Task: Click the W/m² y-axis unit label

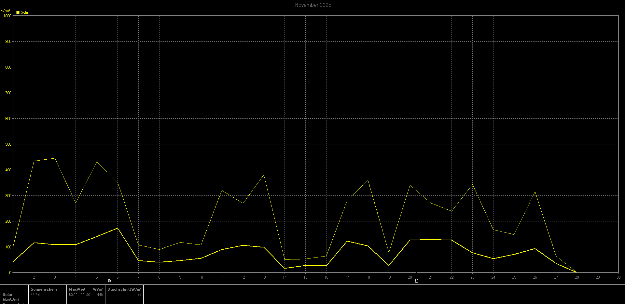Action: 5,11
